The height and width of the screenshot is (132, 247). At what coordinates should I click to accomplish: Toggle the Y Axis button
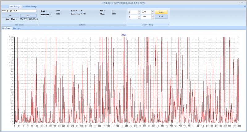161,12
